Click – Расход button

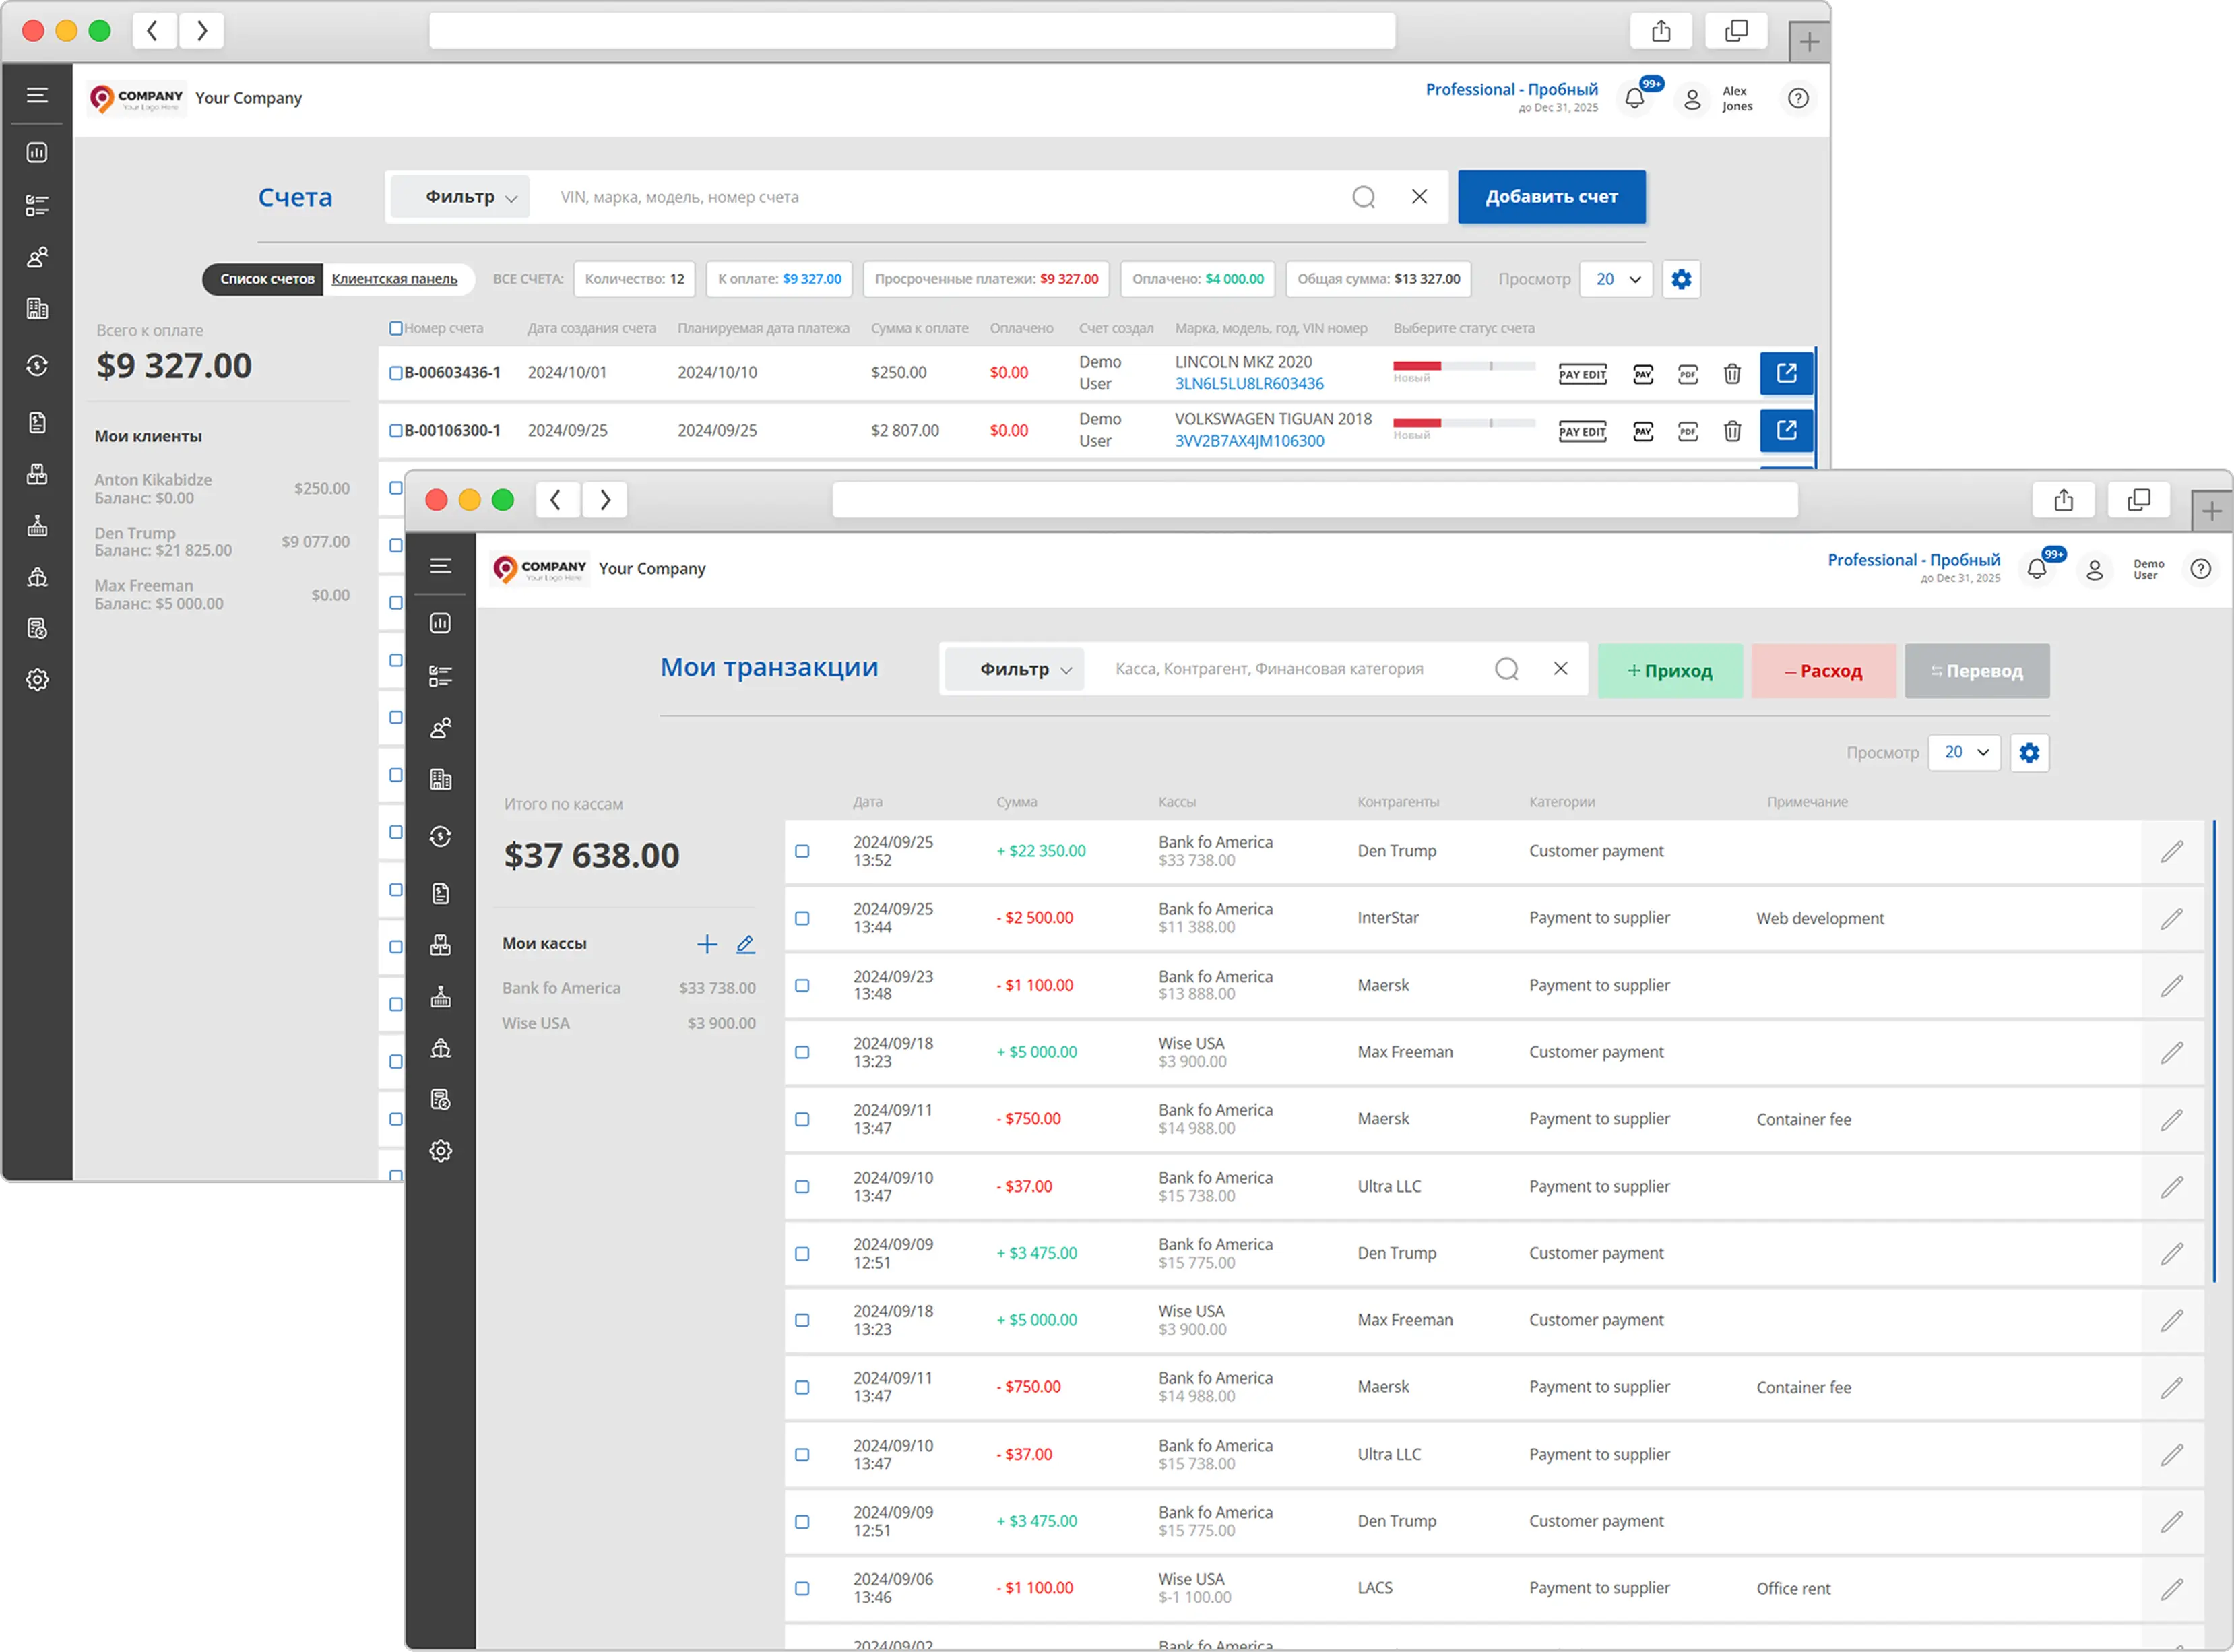(1823, 671)
